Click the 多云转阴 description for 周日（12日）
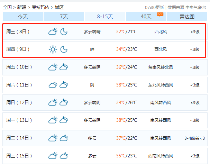The image size is (210, 165). 92,103
